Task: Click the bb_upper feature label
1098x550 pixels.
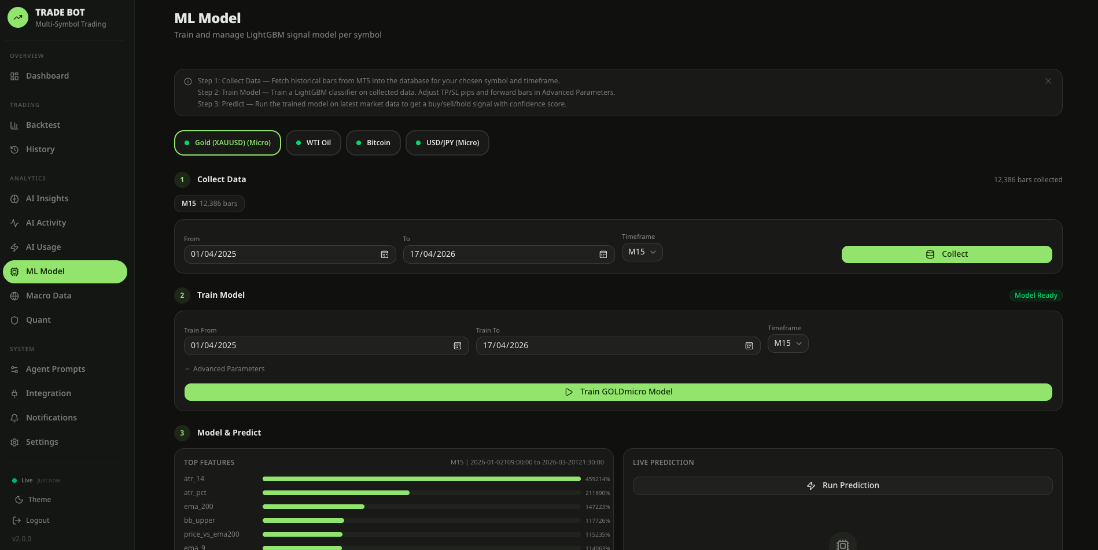Action: click(x=199, y=521)
